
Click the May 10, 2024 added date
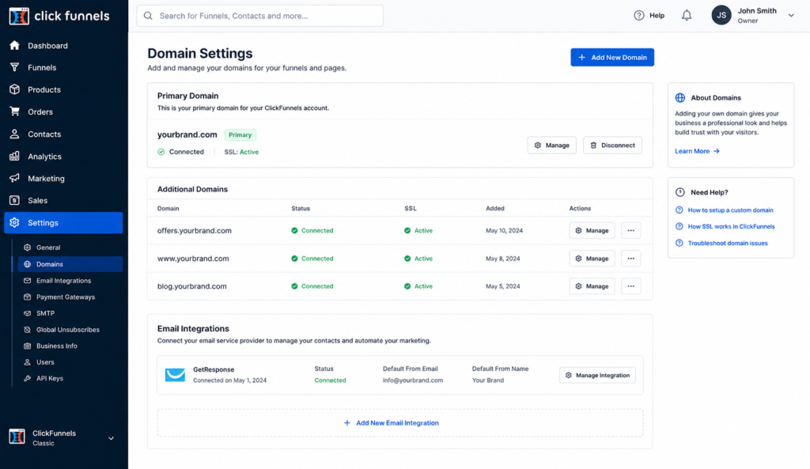tap(504, 230)
